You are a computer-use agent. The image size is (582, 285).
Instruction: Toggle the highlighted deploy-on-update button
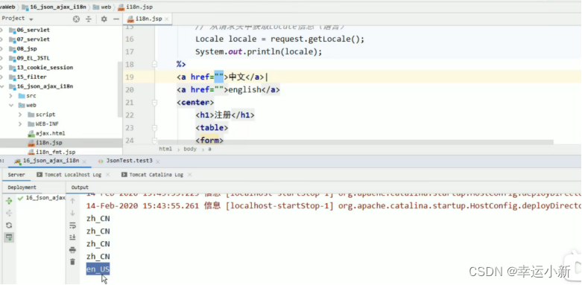[x=9, y=237]
